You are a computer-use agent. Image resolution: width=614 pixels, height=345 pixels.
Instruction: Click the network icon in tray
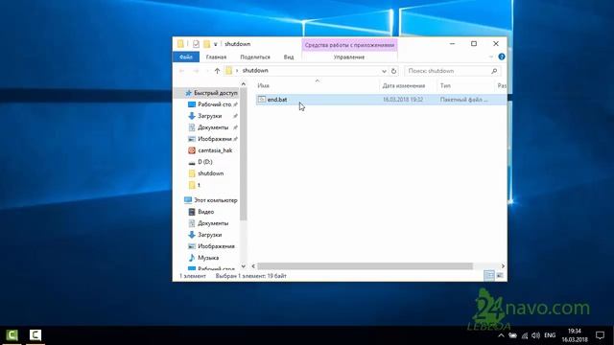pos(525,335)
